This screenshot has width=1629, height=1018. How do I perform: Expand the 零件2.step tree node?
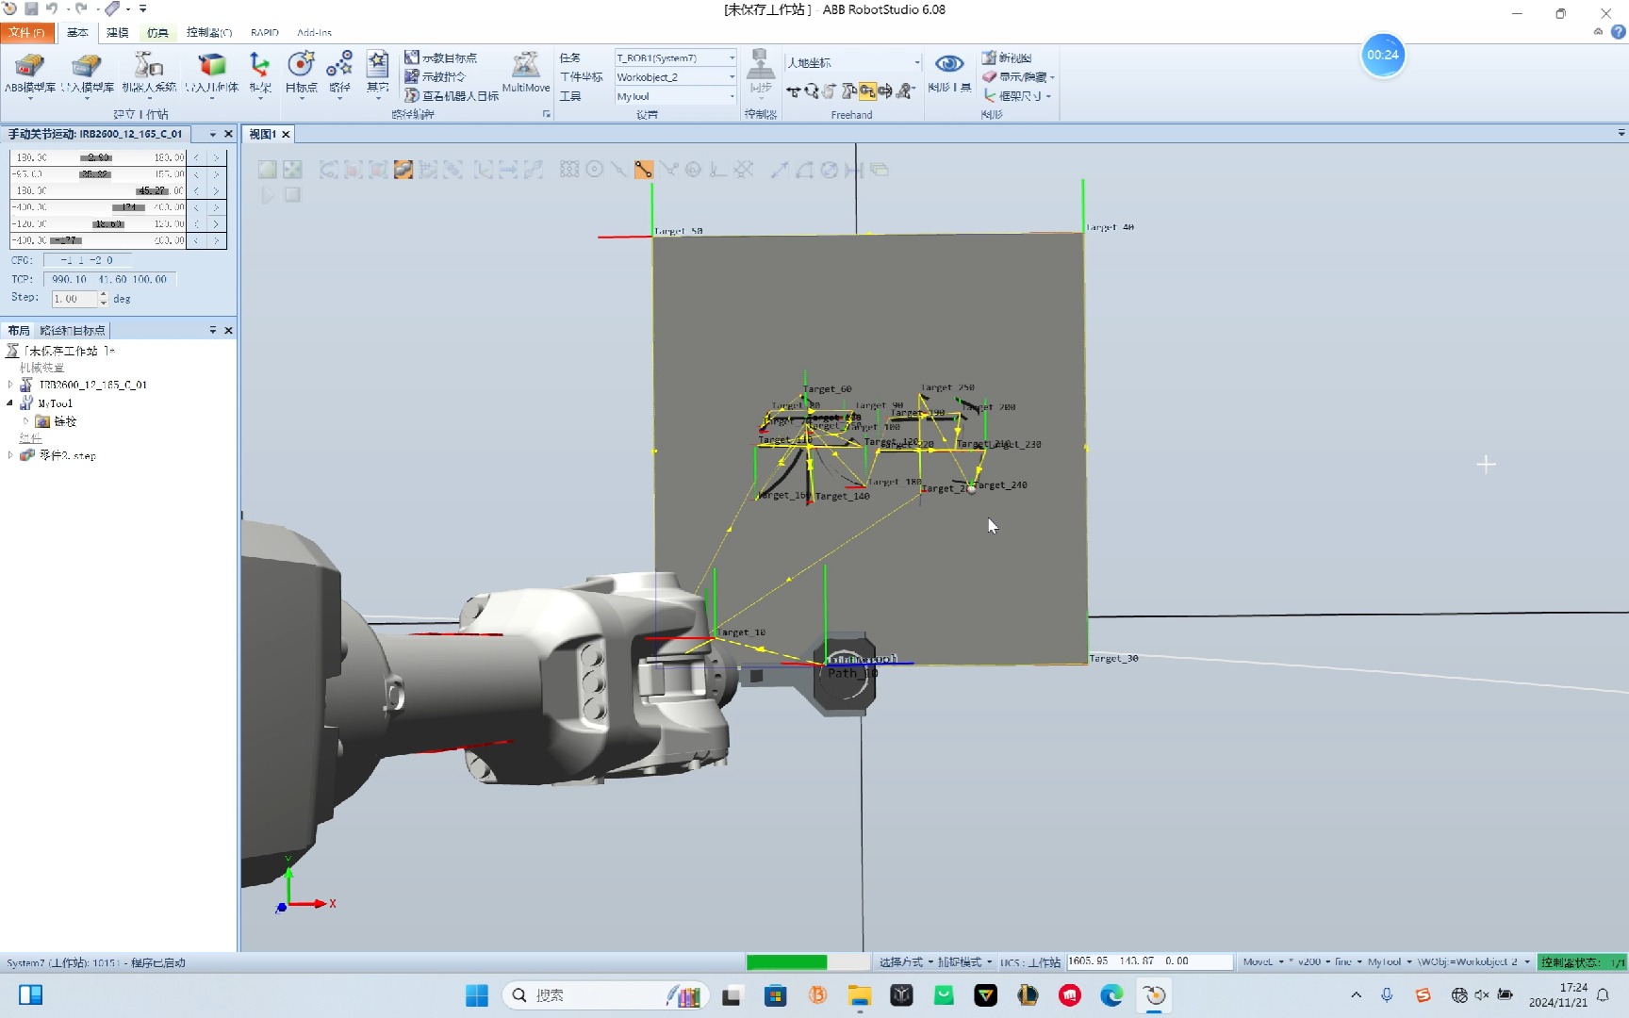click(10, 454)
